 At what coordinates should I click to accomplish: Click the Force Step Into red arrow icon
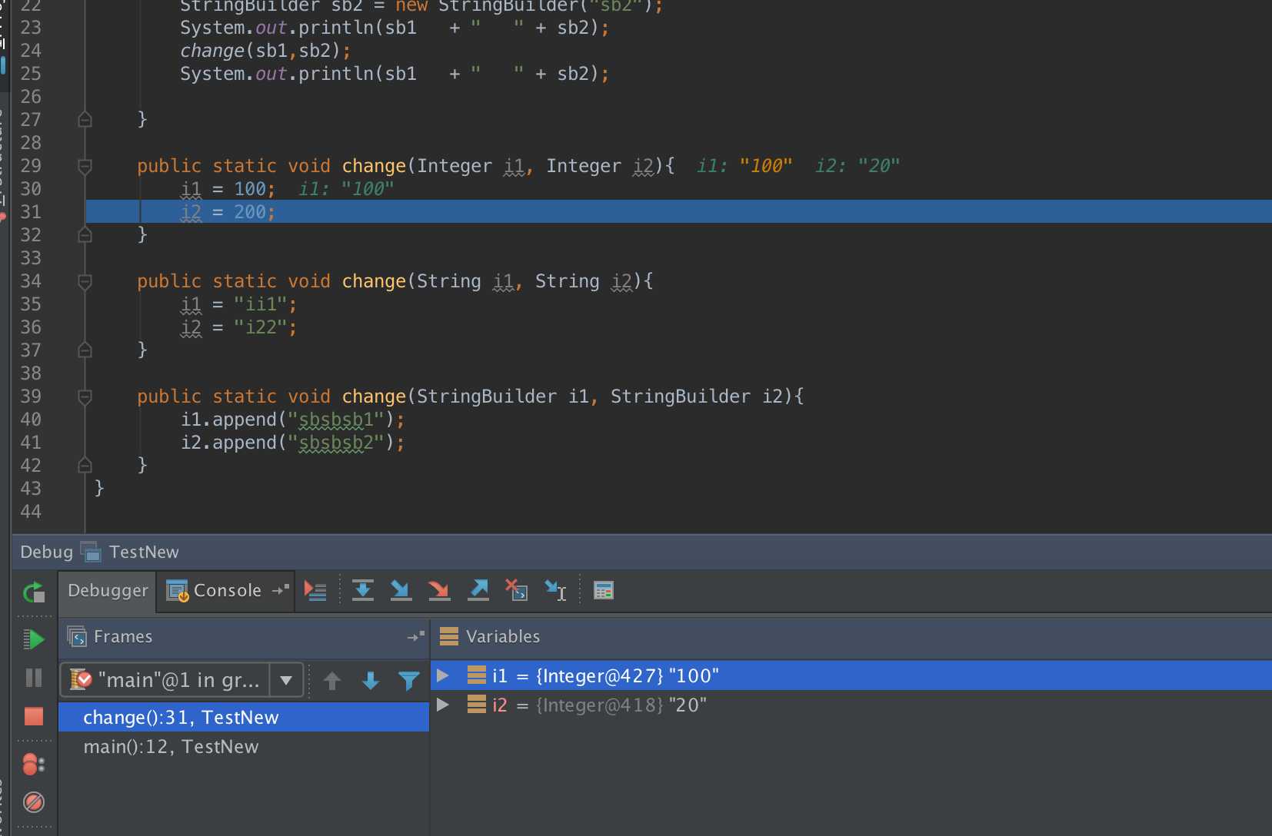pyautogui.click(x=439, y=590)
